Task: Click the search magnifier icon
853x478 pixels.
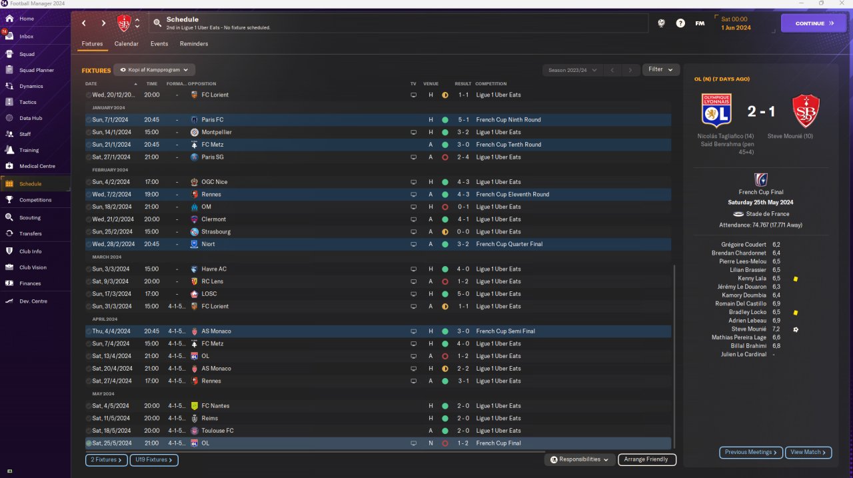Action: (x=157, y=23)
